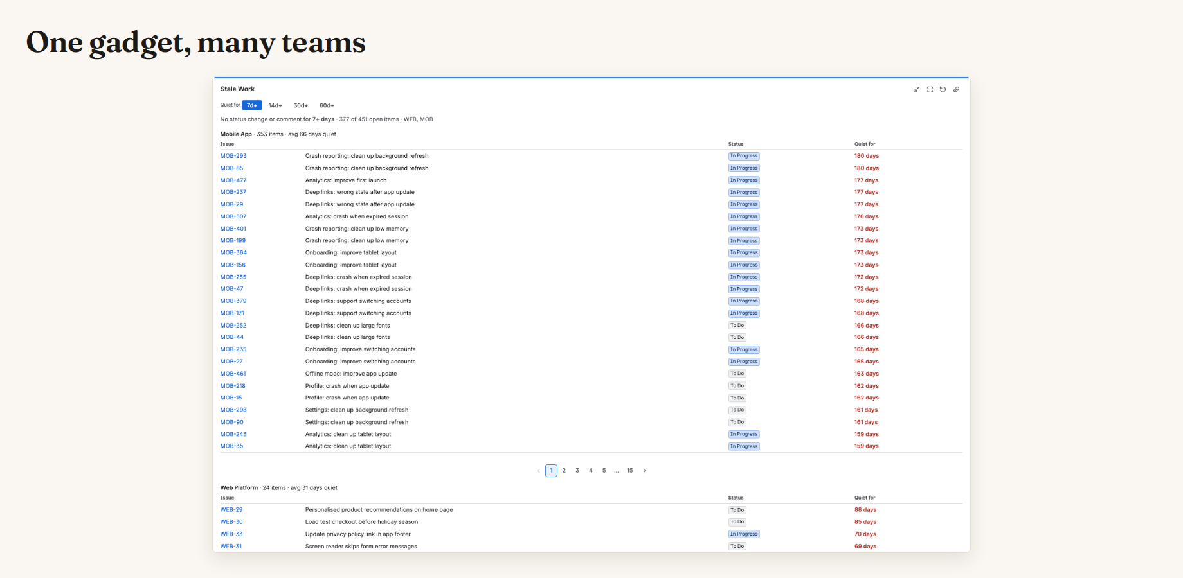1183x578 pixels.
Task: Open issue WEB-31
Action: [231, 547]
